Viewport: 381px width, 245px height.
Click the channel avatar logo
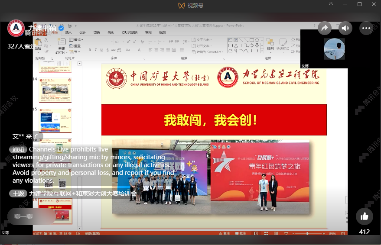[16, 29]
